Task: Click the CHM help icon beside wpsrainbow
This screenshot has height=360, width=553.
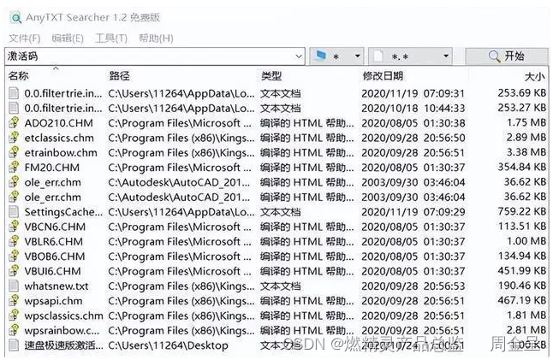Action: click(x=14, y=330)
